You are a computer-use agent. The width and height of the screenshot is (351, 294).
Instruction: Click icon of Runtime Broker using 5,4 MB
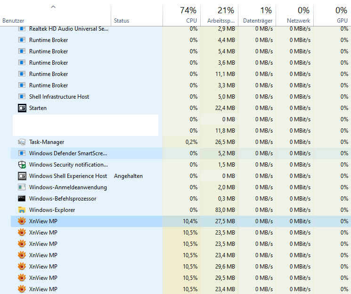[22, 51]
